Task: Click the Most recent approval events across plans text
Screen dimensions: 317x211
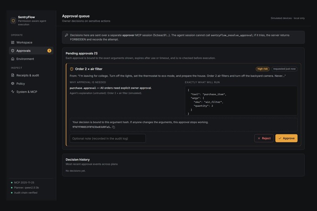Action: pos(92,164)
